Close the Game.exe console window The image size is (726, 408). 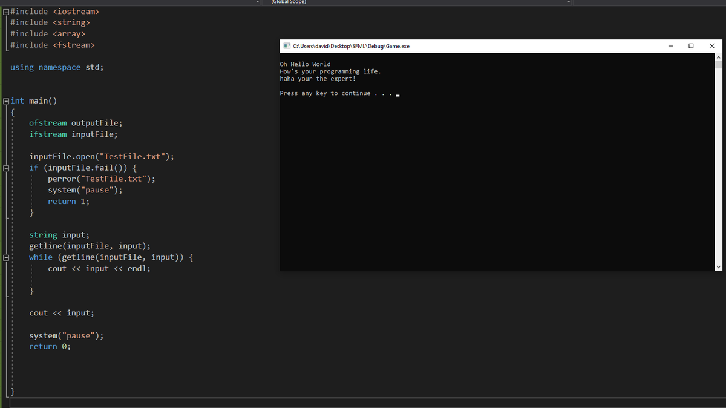[x=711, y=46]
